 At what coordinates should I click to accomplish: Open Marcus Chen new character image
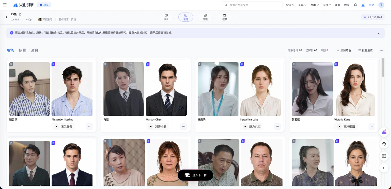[166, 89]
